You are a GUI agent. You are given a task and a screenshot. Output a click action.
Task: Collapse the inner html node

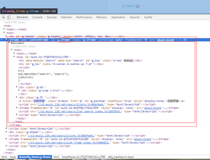pos(12,50)
